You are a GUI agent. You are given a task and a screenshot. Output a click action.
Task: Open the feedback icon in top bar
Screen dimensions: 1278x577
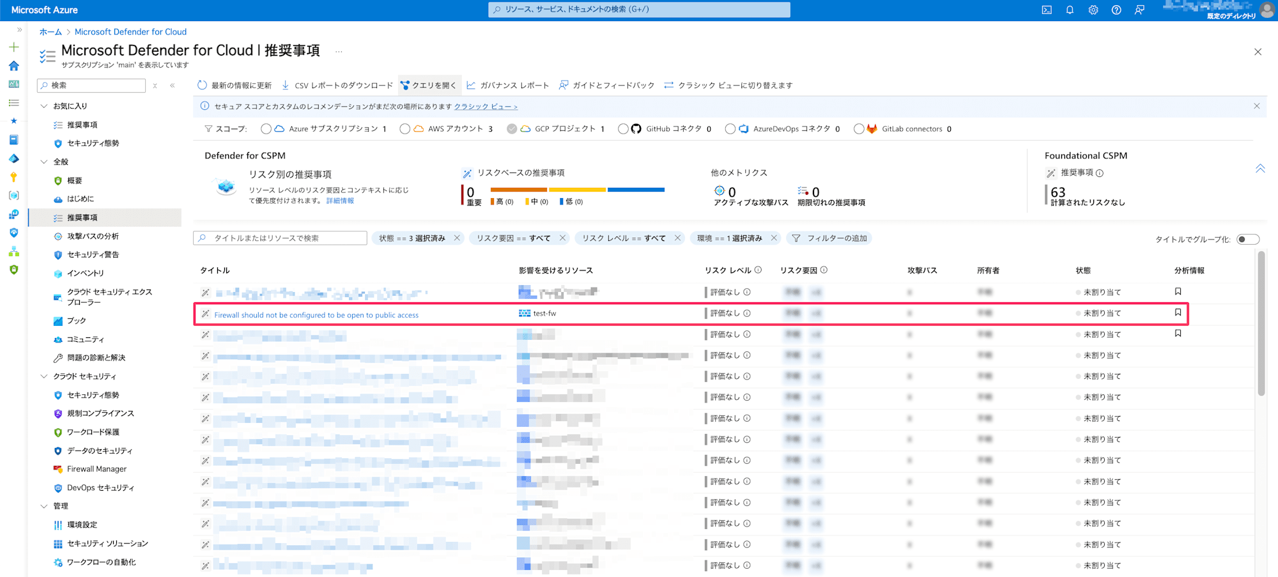[x=1139, y=10]
